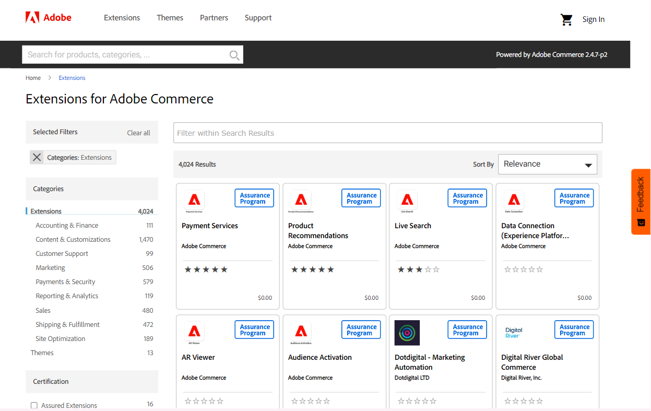Click the Adobe logo in header
651x411 pixels.
pos(49,17)
